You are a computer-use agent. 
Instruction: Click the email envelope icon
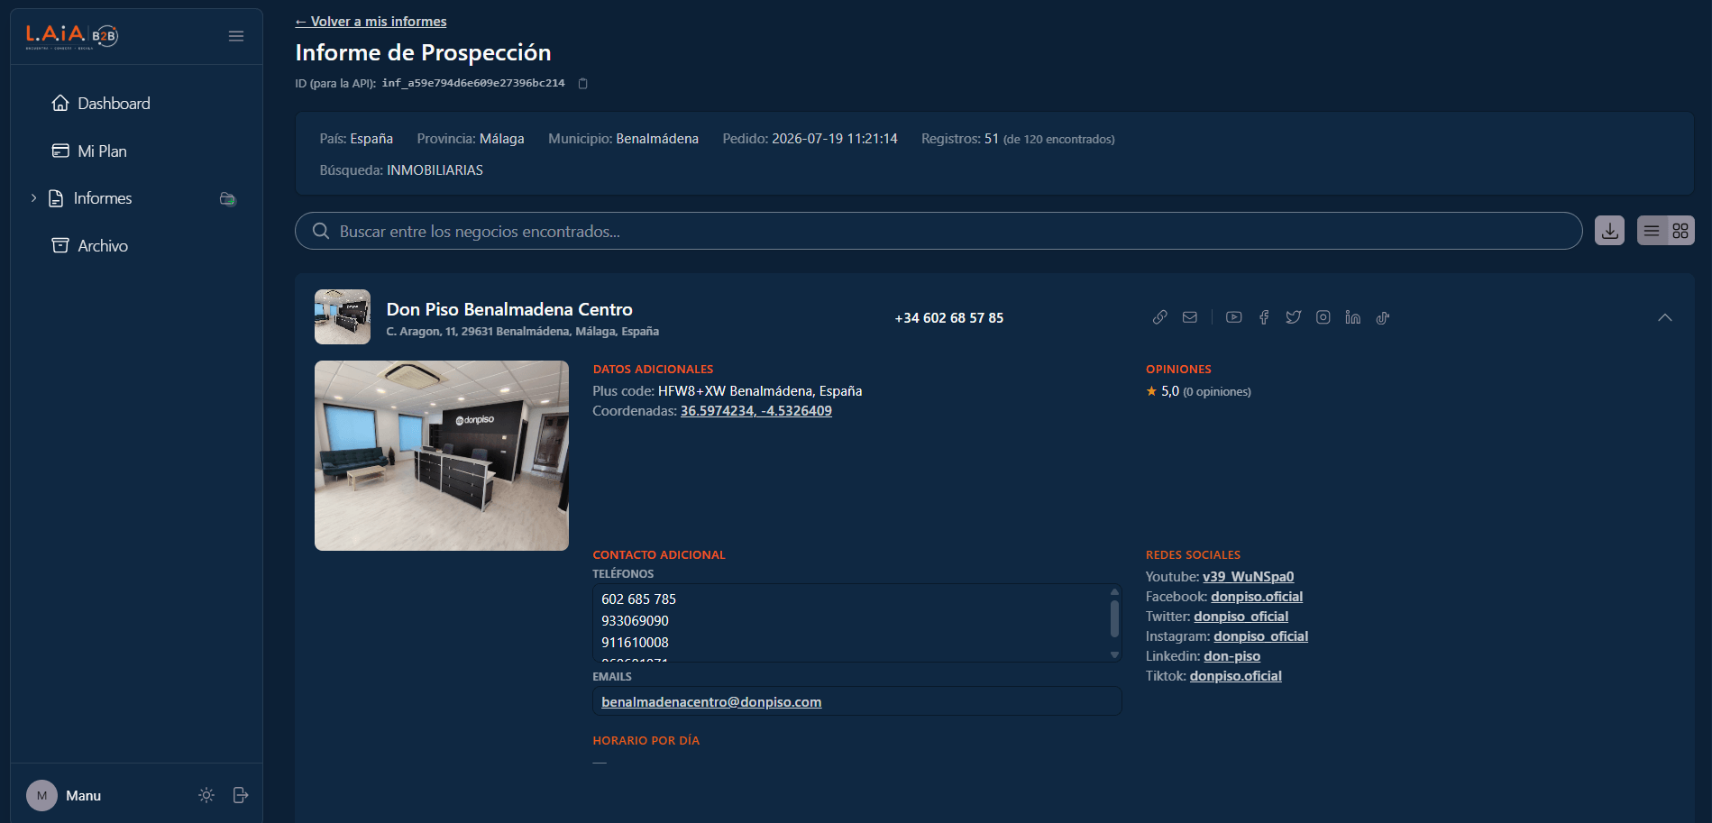click(1190, 317)
